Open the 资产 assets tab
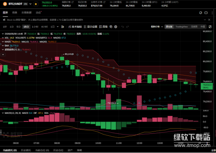Image resolution: width=216 pixels, height=153 pixels. point(70,150)
